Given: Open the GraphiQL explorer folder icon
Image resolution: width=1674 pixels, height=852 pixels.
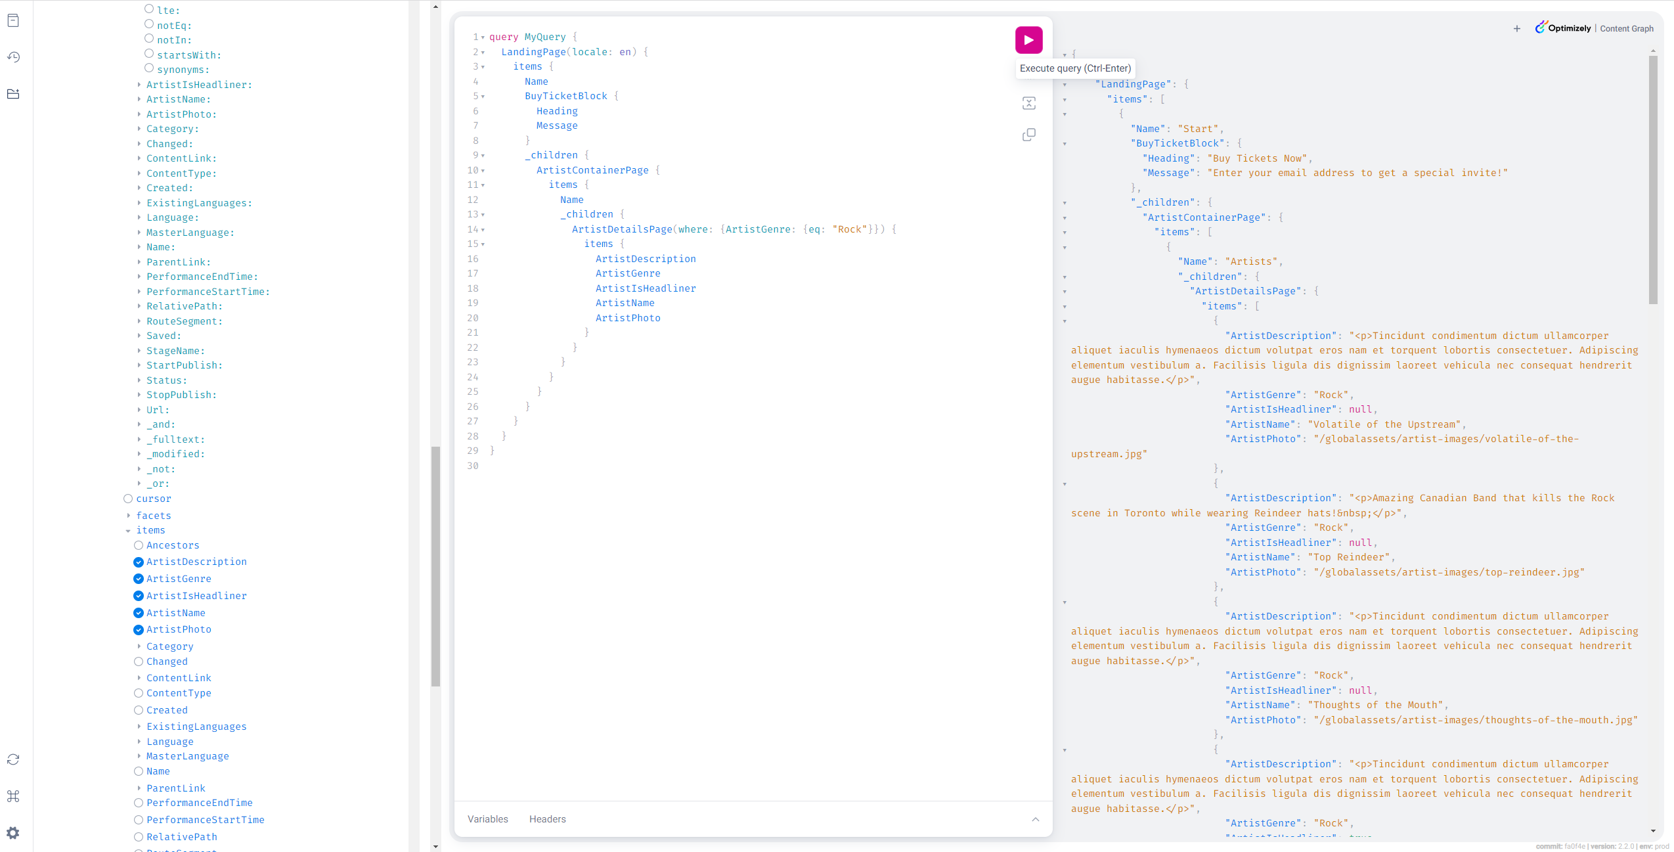Looking at the screenshot, I should coord(13,94).
